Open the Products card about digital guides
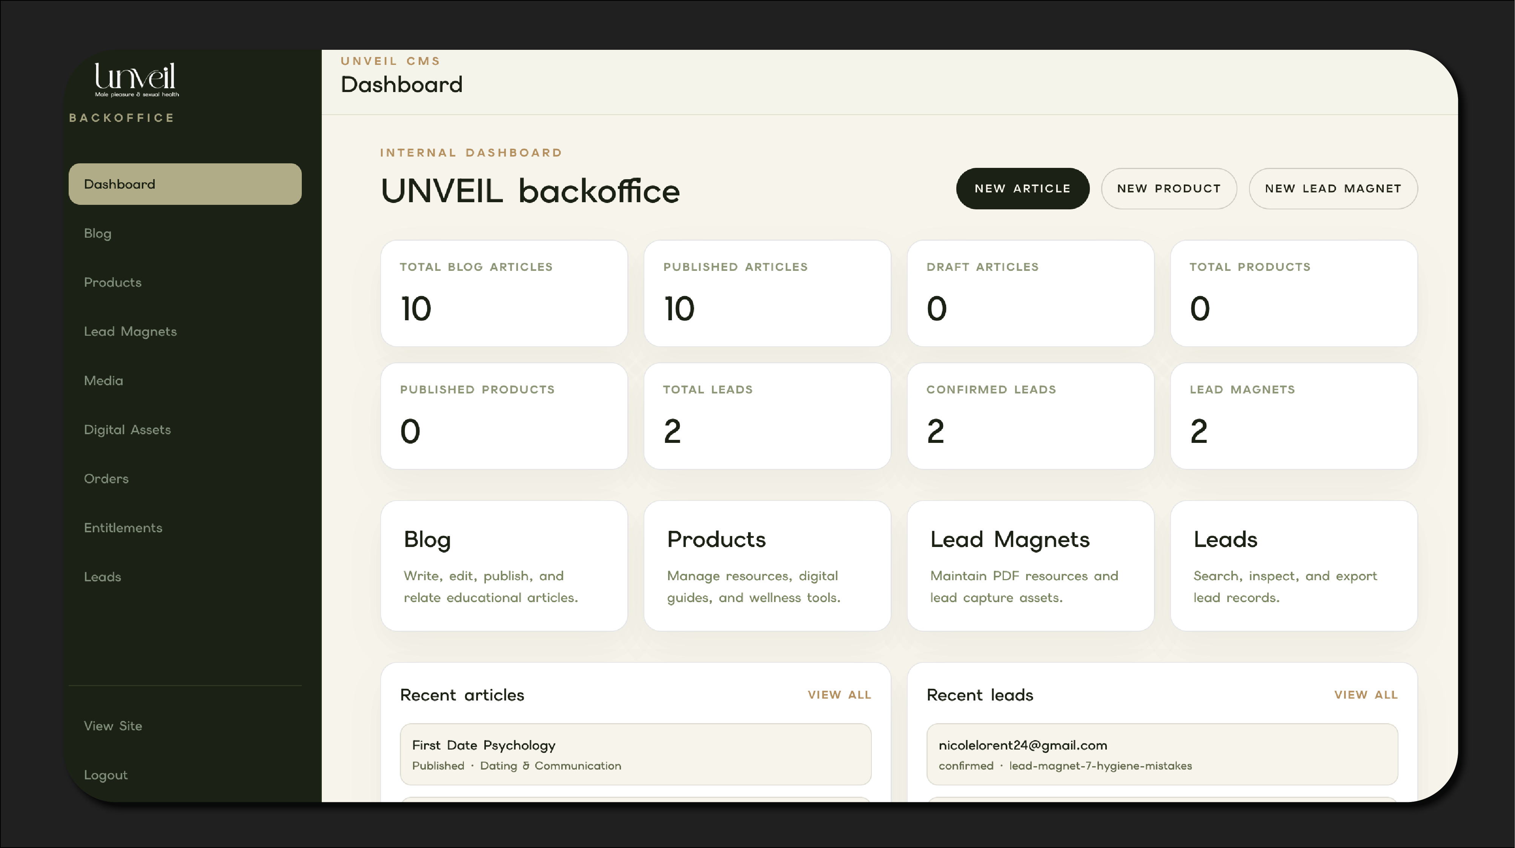This screenshot has width=1515, height=848. tap(767, 566)
